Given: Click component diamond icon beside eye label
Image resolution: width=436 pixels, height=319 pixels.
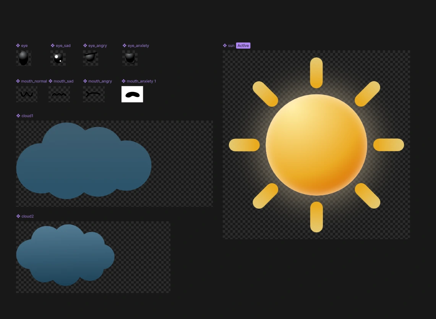Looking at the screenshot, I should point(18,45).
